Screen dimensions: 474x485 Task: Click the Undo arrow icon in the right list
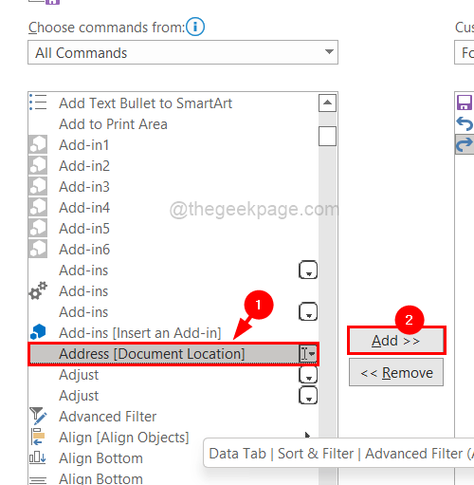pos(465,123)
